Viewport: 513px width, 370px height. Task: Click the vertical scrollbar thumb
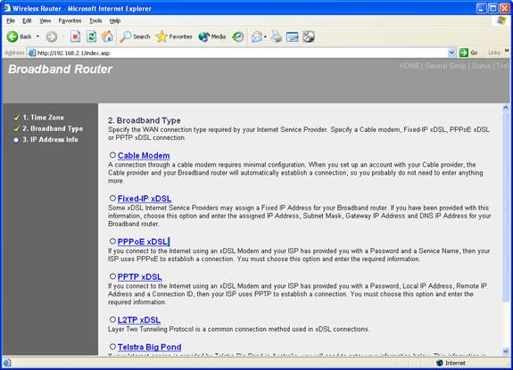pyautogui.click(x=506, y=207)
